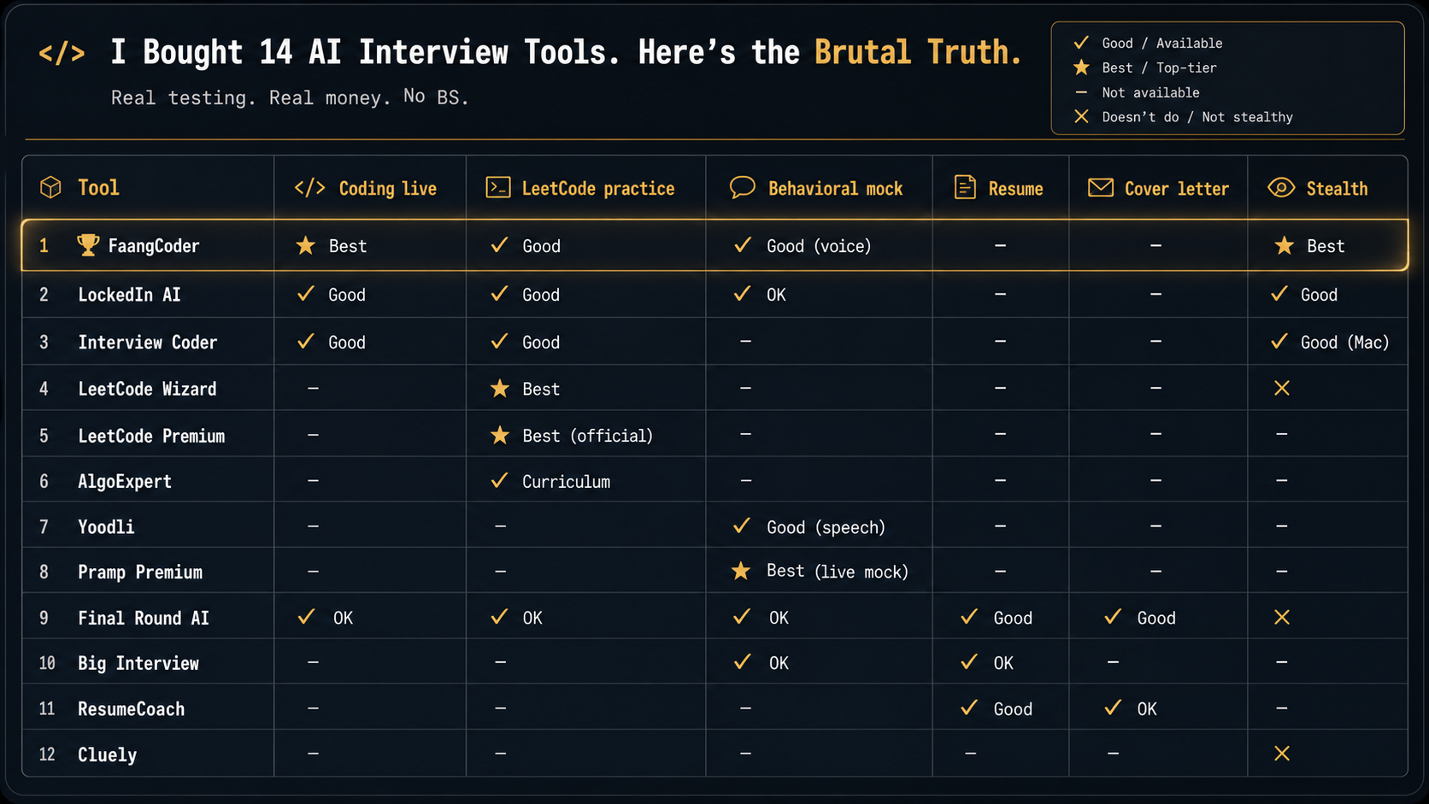Select the LeetCode Premium row name
Viewport: 1429px width, 804px height.
151,437
